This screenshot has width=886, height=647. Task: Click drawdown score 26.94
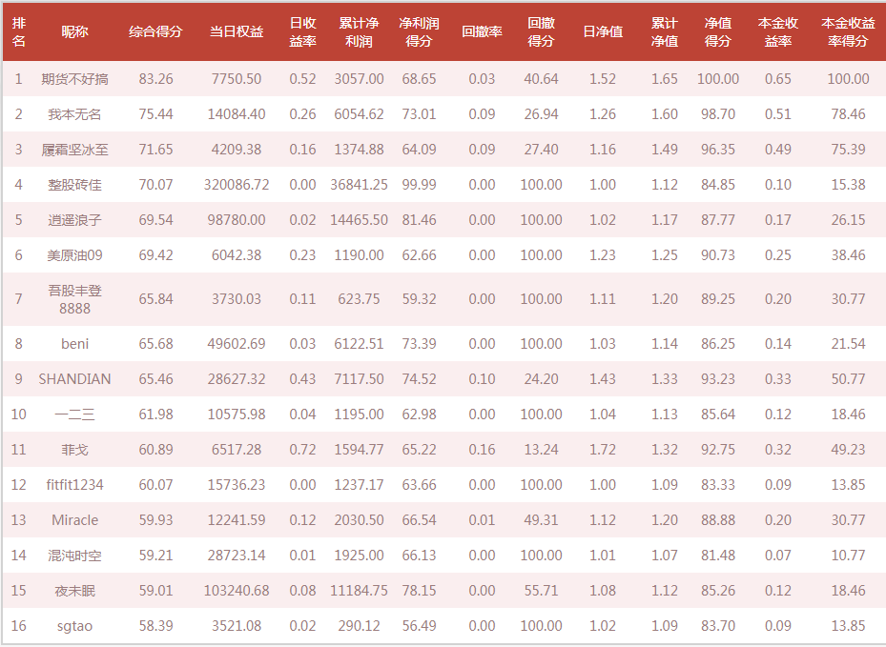tap(541, 114)
